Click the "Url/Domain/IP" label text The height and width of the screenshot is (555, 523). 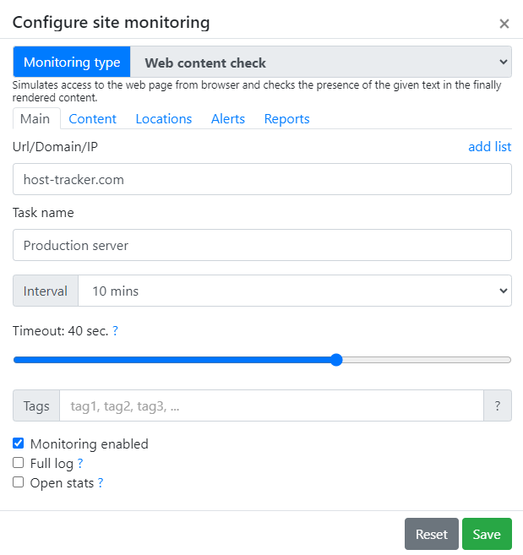click(55, 146)
